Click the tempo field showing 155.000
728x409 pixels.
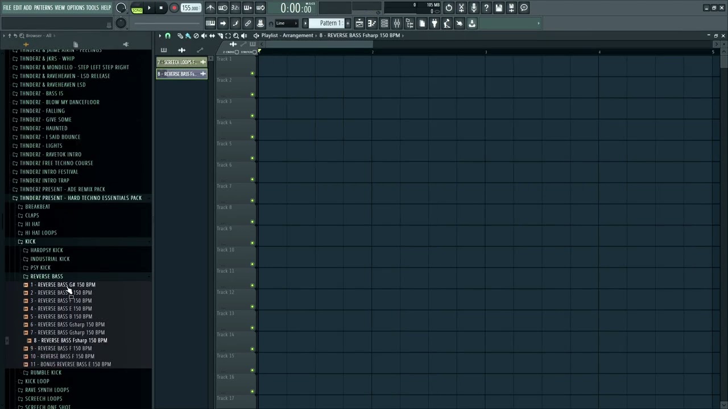pyautogui.click(x=191, y=8)
